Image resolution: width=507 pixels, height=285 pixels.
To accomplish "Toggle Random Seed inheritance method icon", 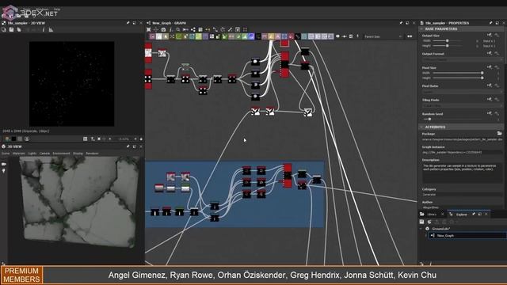I will (490, 113).
